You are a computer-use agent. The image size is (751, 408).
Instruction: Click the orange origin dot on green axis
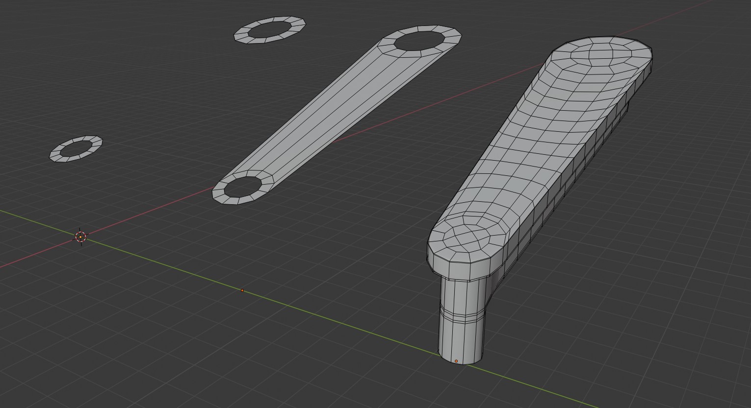(x=242, y=290)
